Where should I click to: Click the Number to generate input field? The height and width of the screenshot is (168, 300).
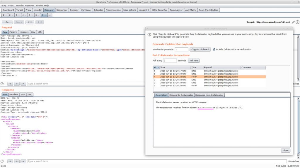[181, 49]
